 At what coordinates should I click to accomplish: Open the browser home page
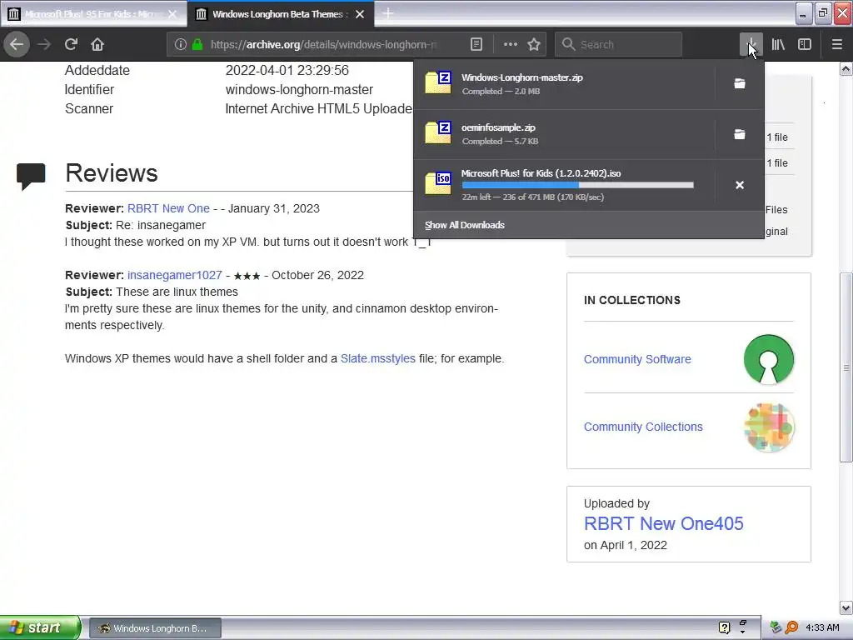click(97, 44)
